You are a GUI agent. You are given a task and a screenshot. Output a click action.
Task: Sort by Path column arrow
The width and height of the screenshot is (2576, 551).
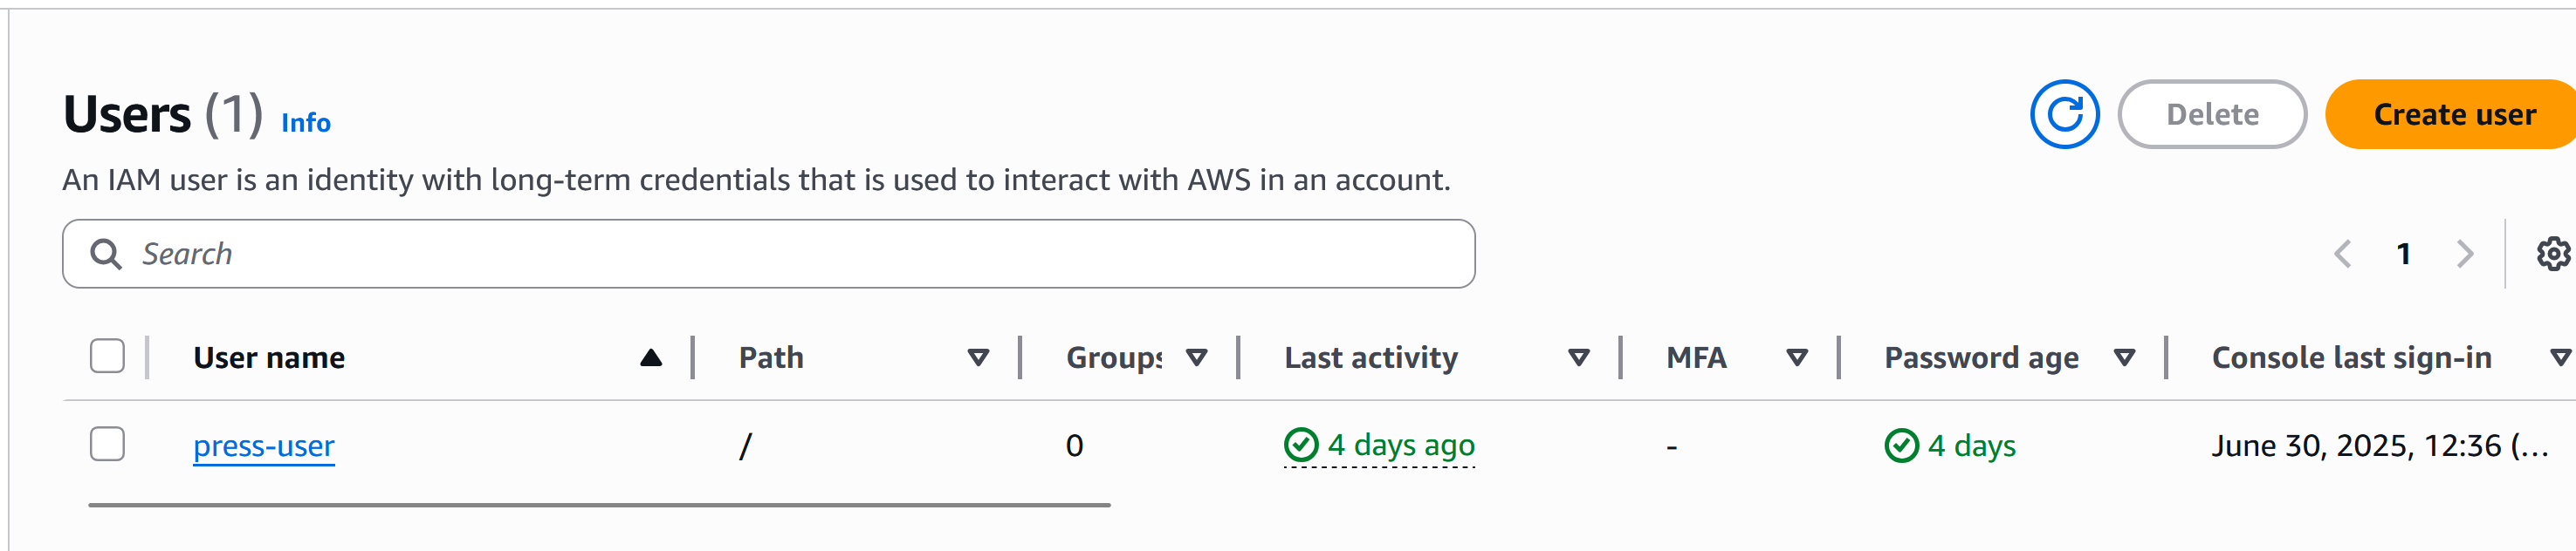pos(978,357)
